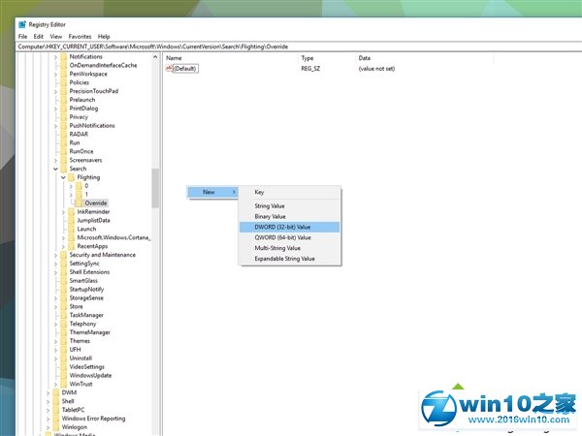
Task: Collapse the Search key tree node
Action: [55, 169]
